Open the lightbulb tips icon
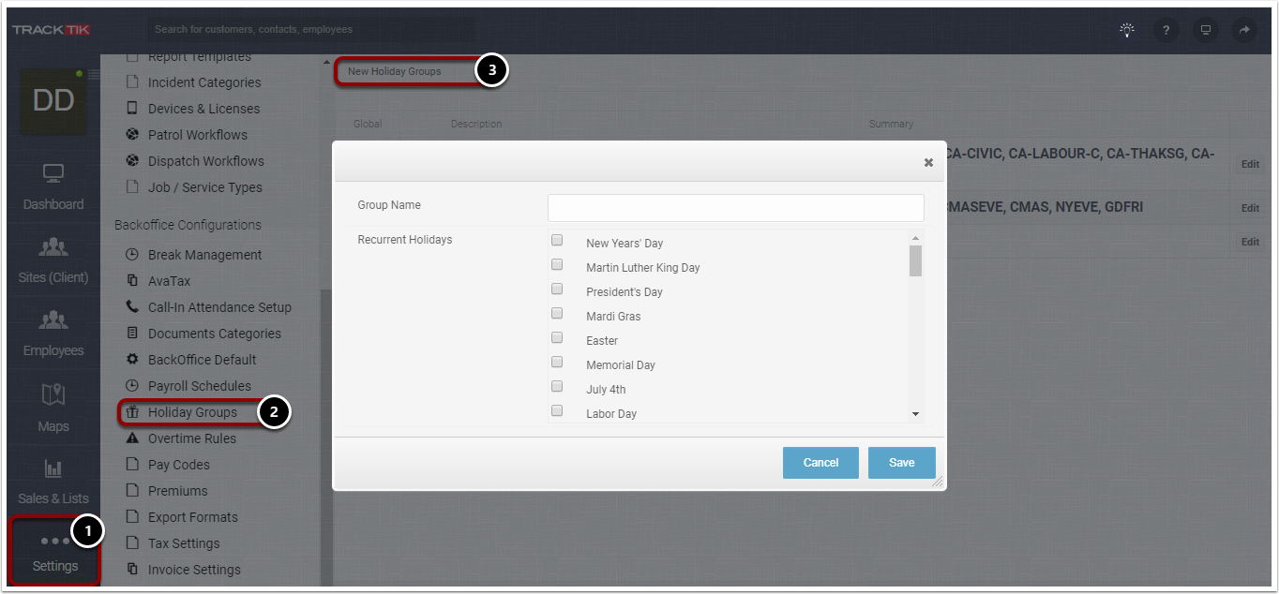1279x594 pixels. [x=1127, y=30]
